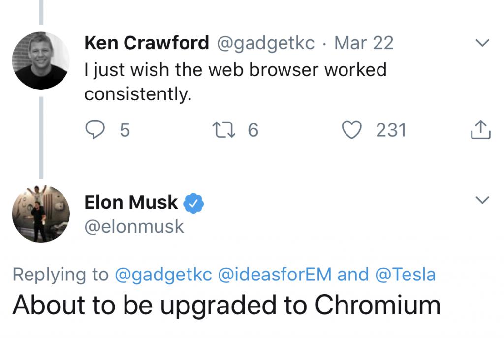Click the @gadgetkc mention in Replying to
This screenshot has height=338, width=504.
pos(163,275)
